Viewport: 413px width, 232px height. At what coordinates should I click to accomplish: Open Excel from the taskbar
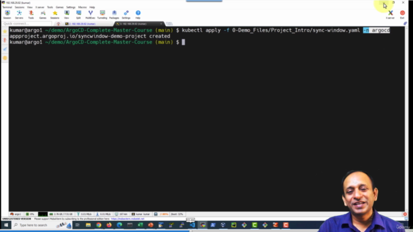click(140, 225)
